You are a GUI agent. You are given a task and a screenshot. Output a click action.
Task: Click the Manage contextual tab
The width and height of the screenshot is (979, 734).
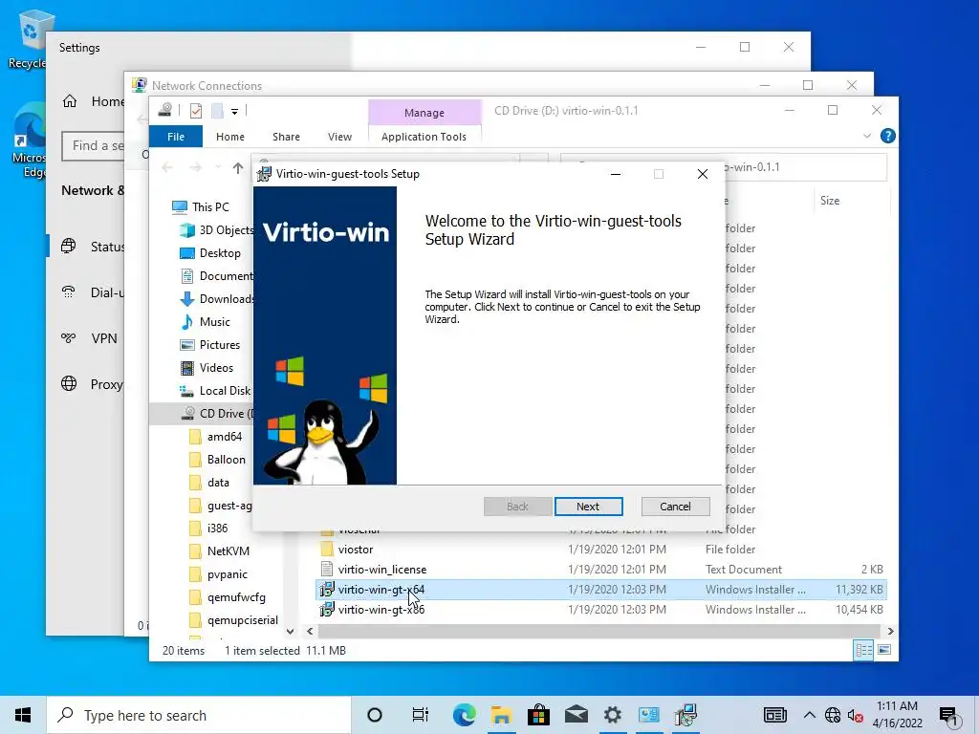(424, 113)
